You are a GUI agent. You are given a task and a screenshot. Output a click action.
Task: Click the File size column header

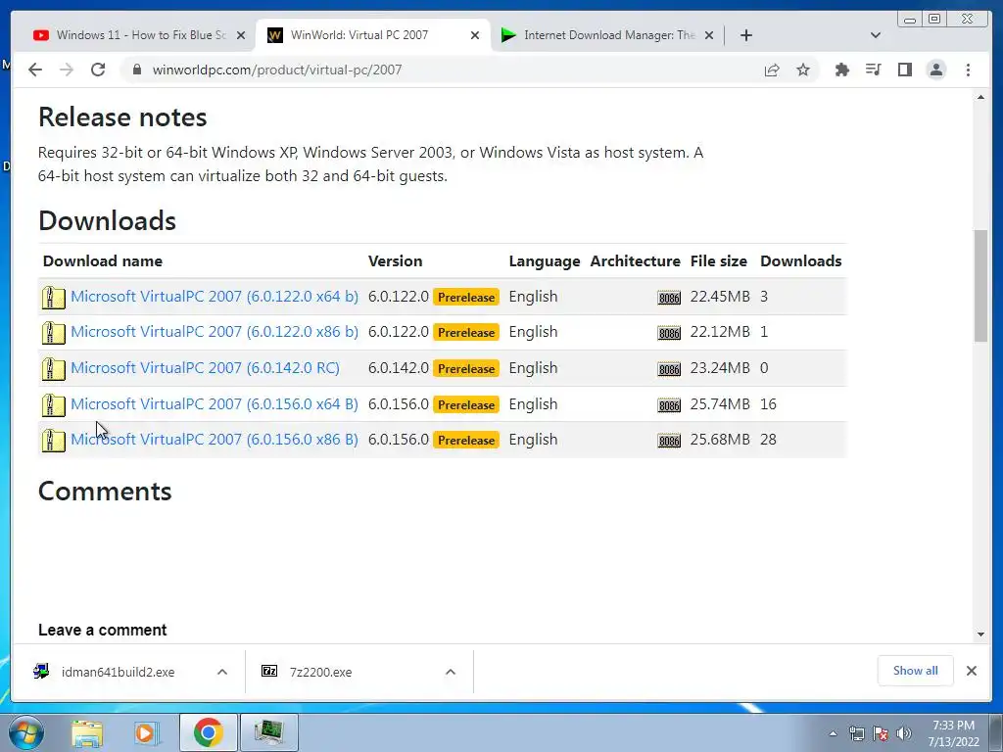718,260
